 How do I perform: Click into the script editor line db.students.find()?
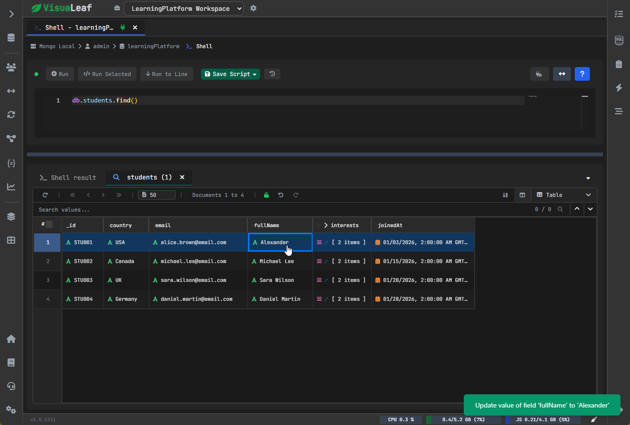(105, 101)
